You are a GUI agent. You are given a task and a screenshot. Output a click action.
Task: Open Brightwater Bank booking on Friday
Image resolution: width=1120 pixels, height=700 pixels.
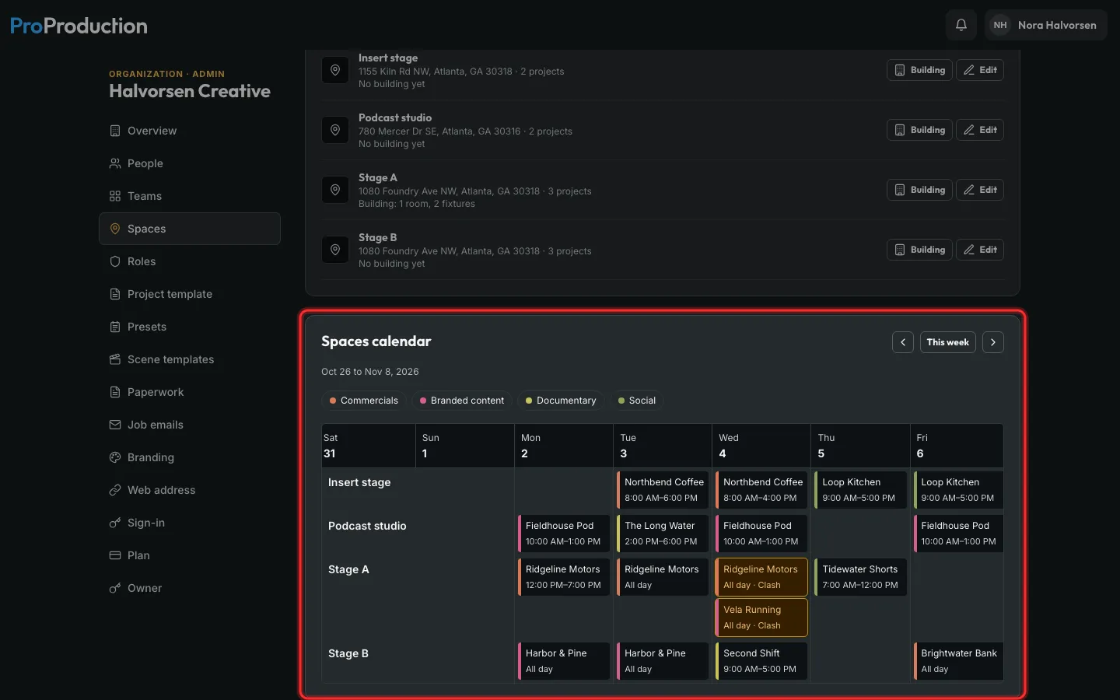pos(959,661)
